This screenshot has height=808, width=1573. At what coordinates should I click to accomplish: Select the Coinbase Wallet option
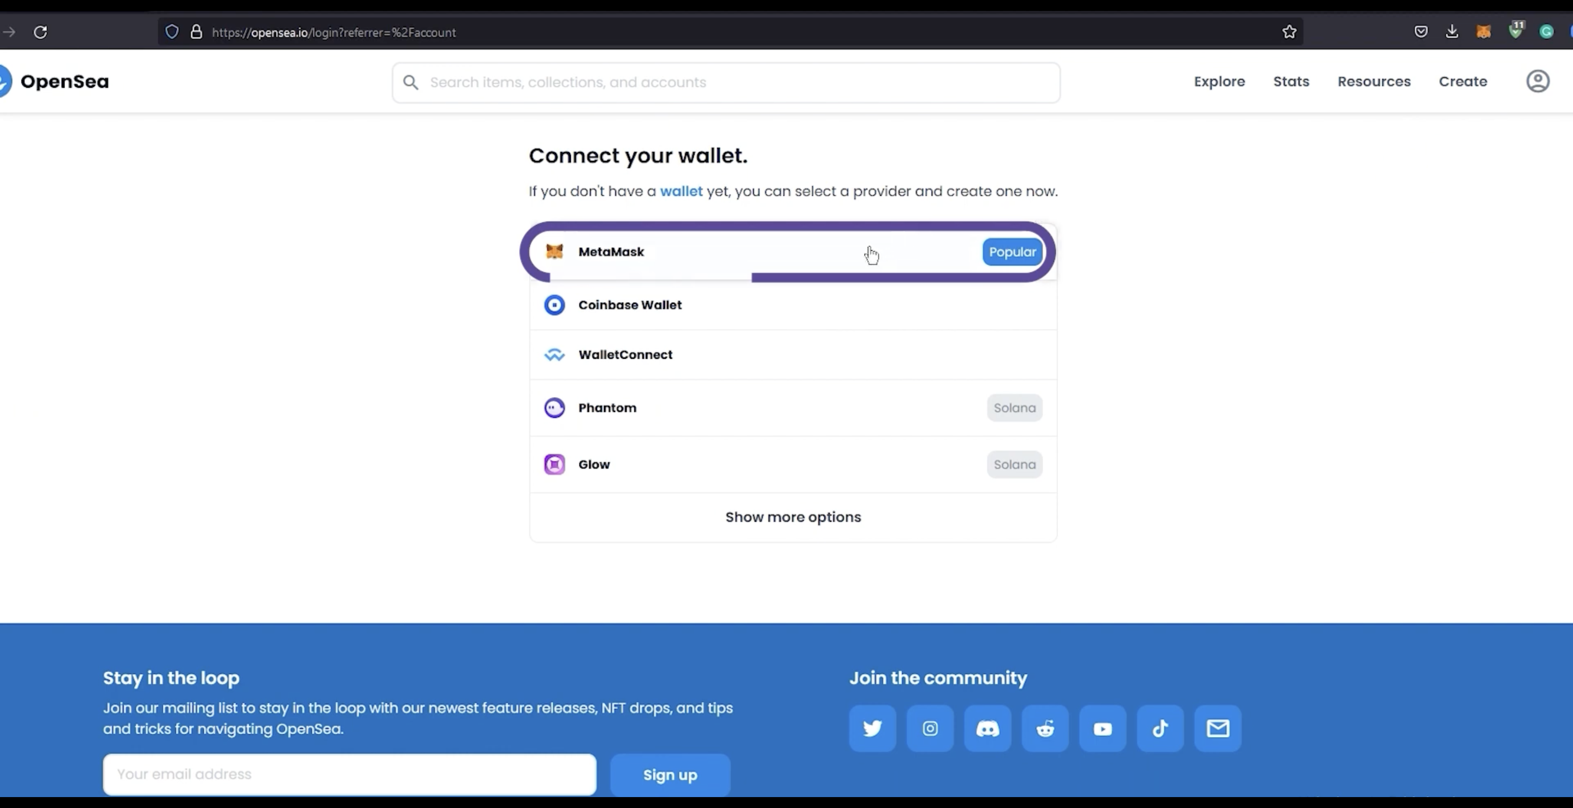coord(793,305)
